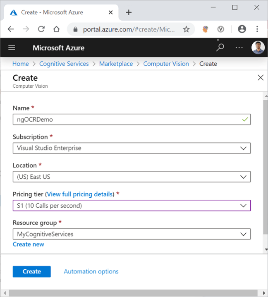This screenshot has width=268, height=297.
Task: Click the form scrollbar down arrow
Action: click(266, 249)
